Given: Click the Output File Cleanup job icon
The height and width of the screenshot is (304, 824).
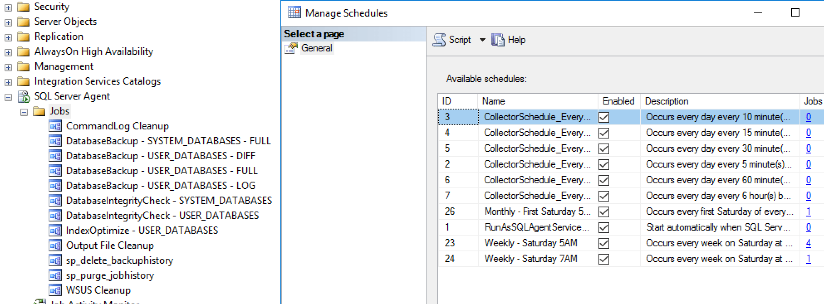Looking at the screenshot, I should point(55,246).
